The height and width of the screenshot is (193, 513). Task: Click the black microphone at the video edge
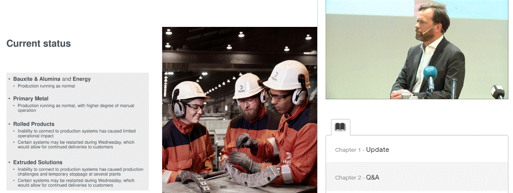499,92
